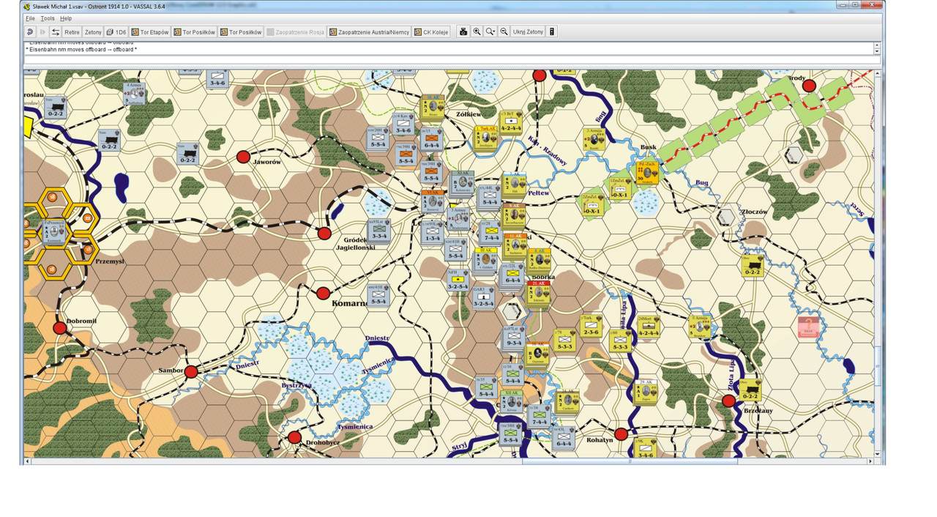Open the Tor Etapów chart
This screenshot has width=937, height=517.
point(150,32)
